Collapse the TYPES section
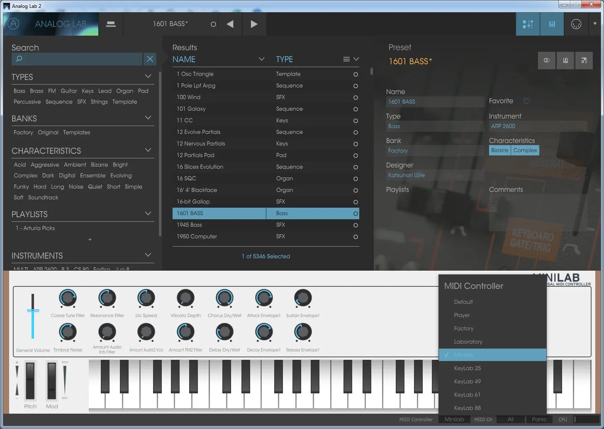 148,76
